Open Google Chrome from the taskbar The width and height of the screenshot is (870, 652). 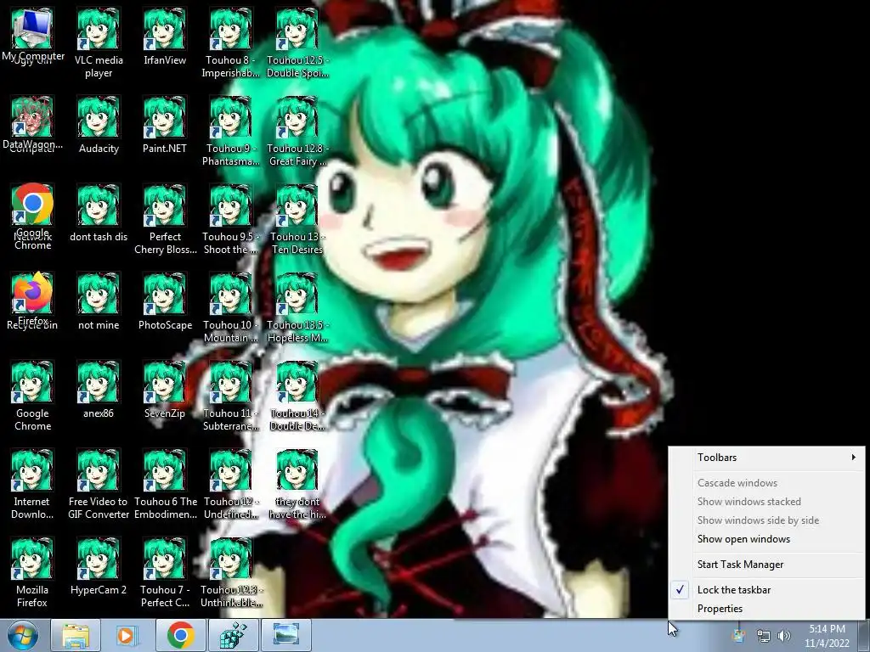[180, 635]
